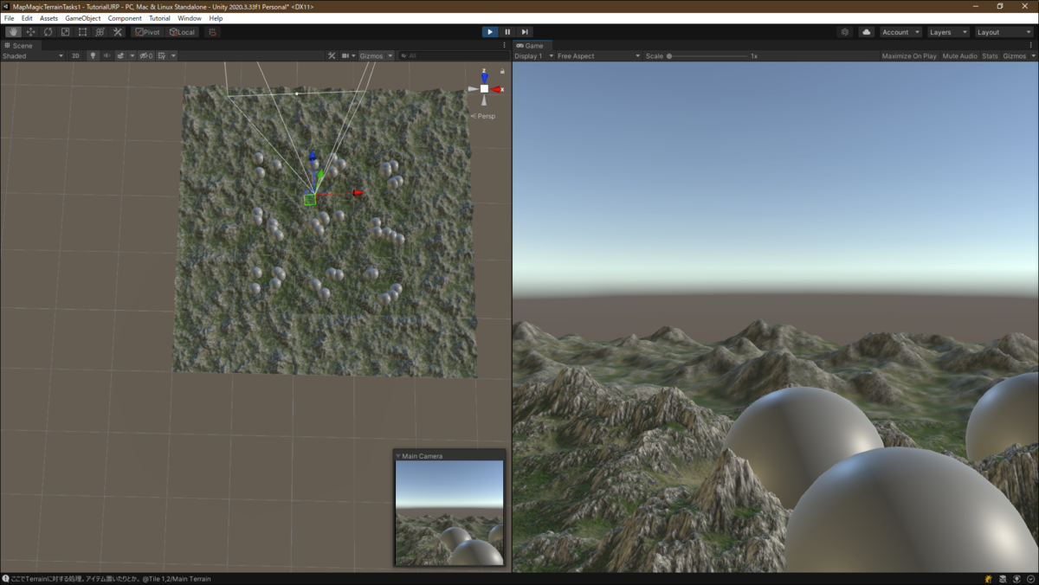Toggle Game view Gizmos button

pyautogui.click(x=1014, y=55)
